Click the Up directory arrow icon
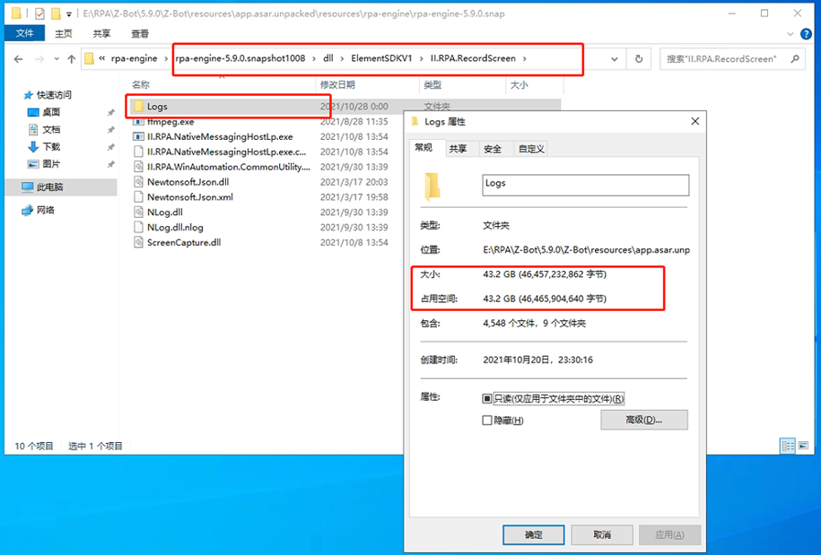Image resolution: width=821 pixels, height=555 pixels. tap(72, 59)
